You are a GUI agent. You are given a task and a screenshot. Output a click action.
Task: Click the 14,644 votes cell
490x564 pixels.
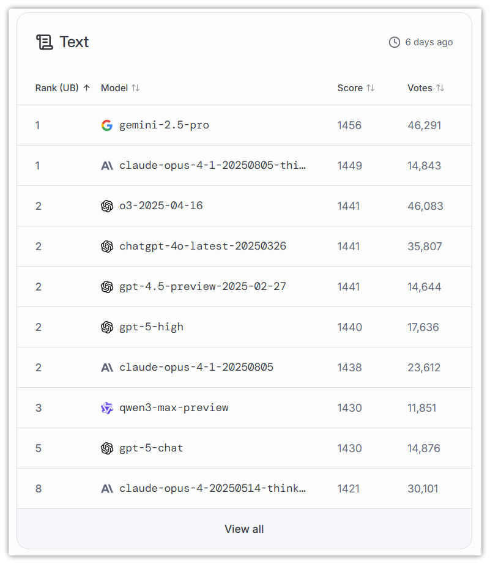click(424, 287)
